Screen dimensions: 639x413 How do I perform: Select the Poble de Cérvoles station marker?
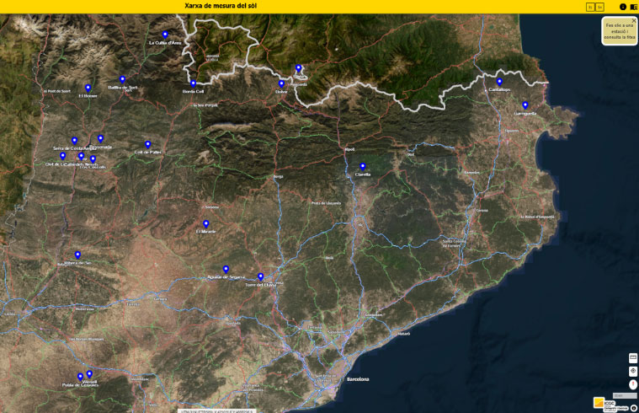coord(80,377)
